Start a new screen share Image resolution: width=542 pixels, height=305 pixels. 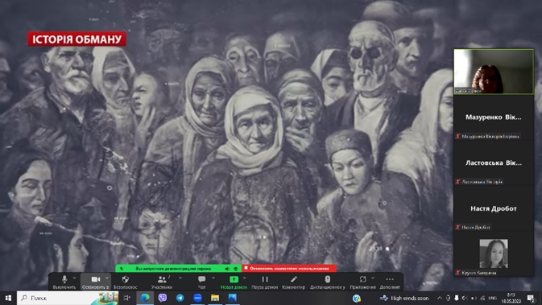click(234, 282)
